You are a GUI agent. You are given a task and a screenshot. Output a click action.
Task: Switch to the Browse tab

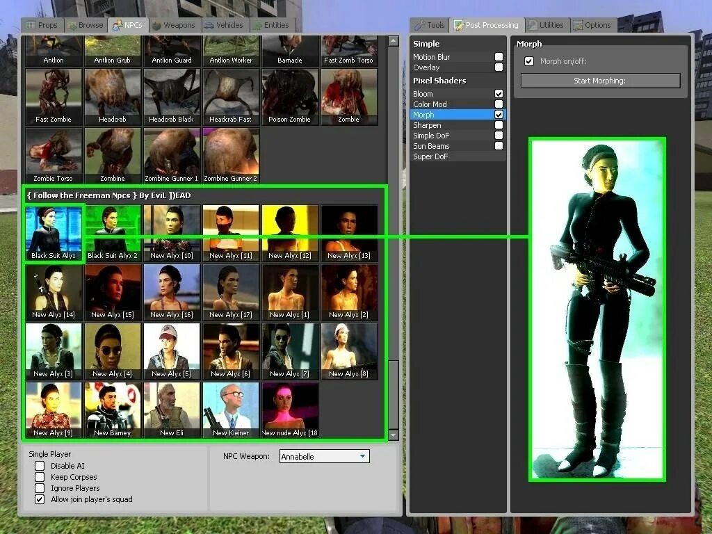(x=86, y=25)
